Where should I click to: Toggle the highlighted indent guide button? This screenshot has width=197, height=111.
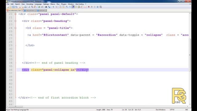coord(73,7)
